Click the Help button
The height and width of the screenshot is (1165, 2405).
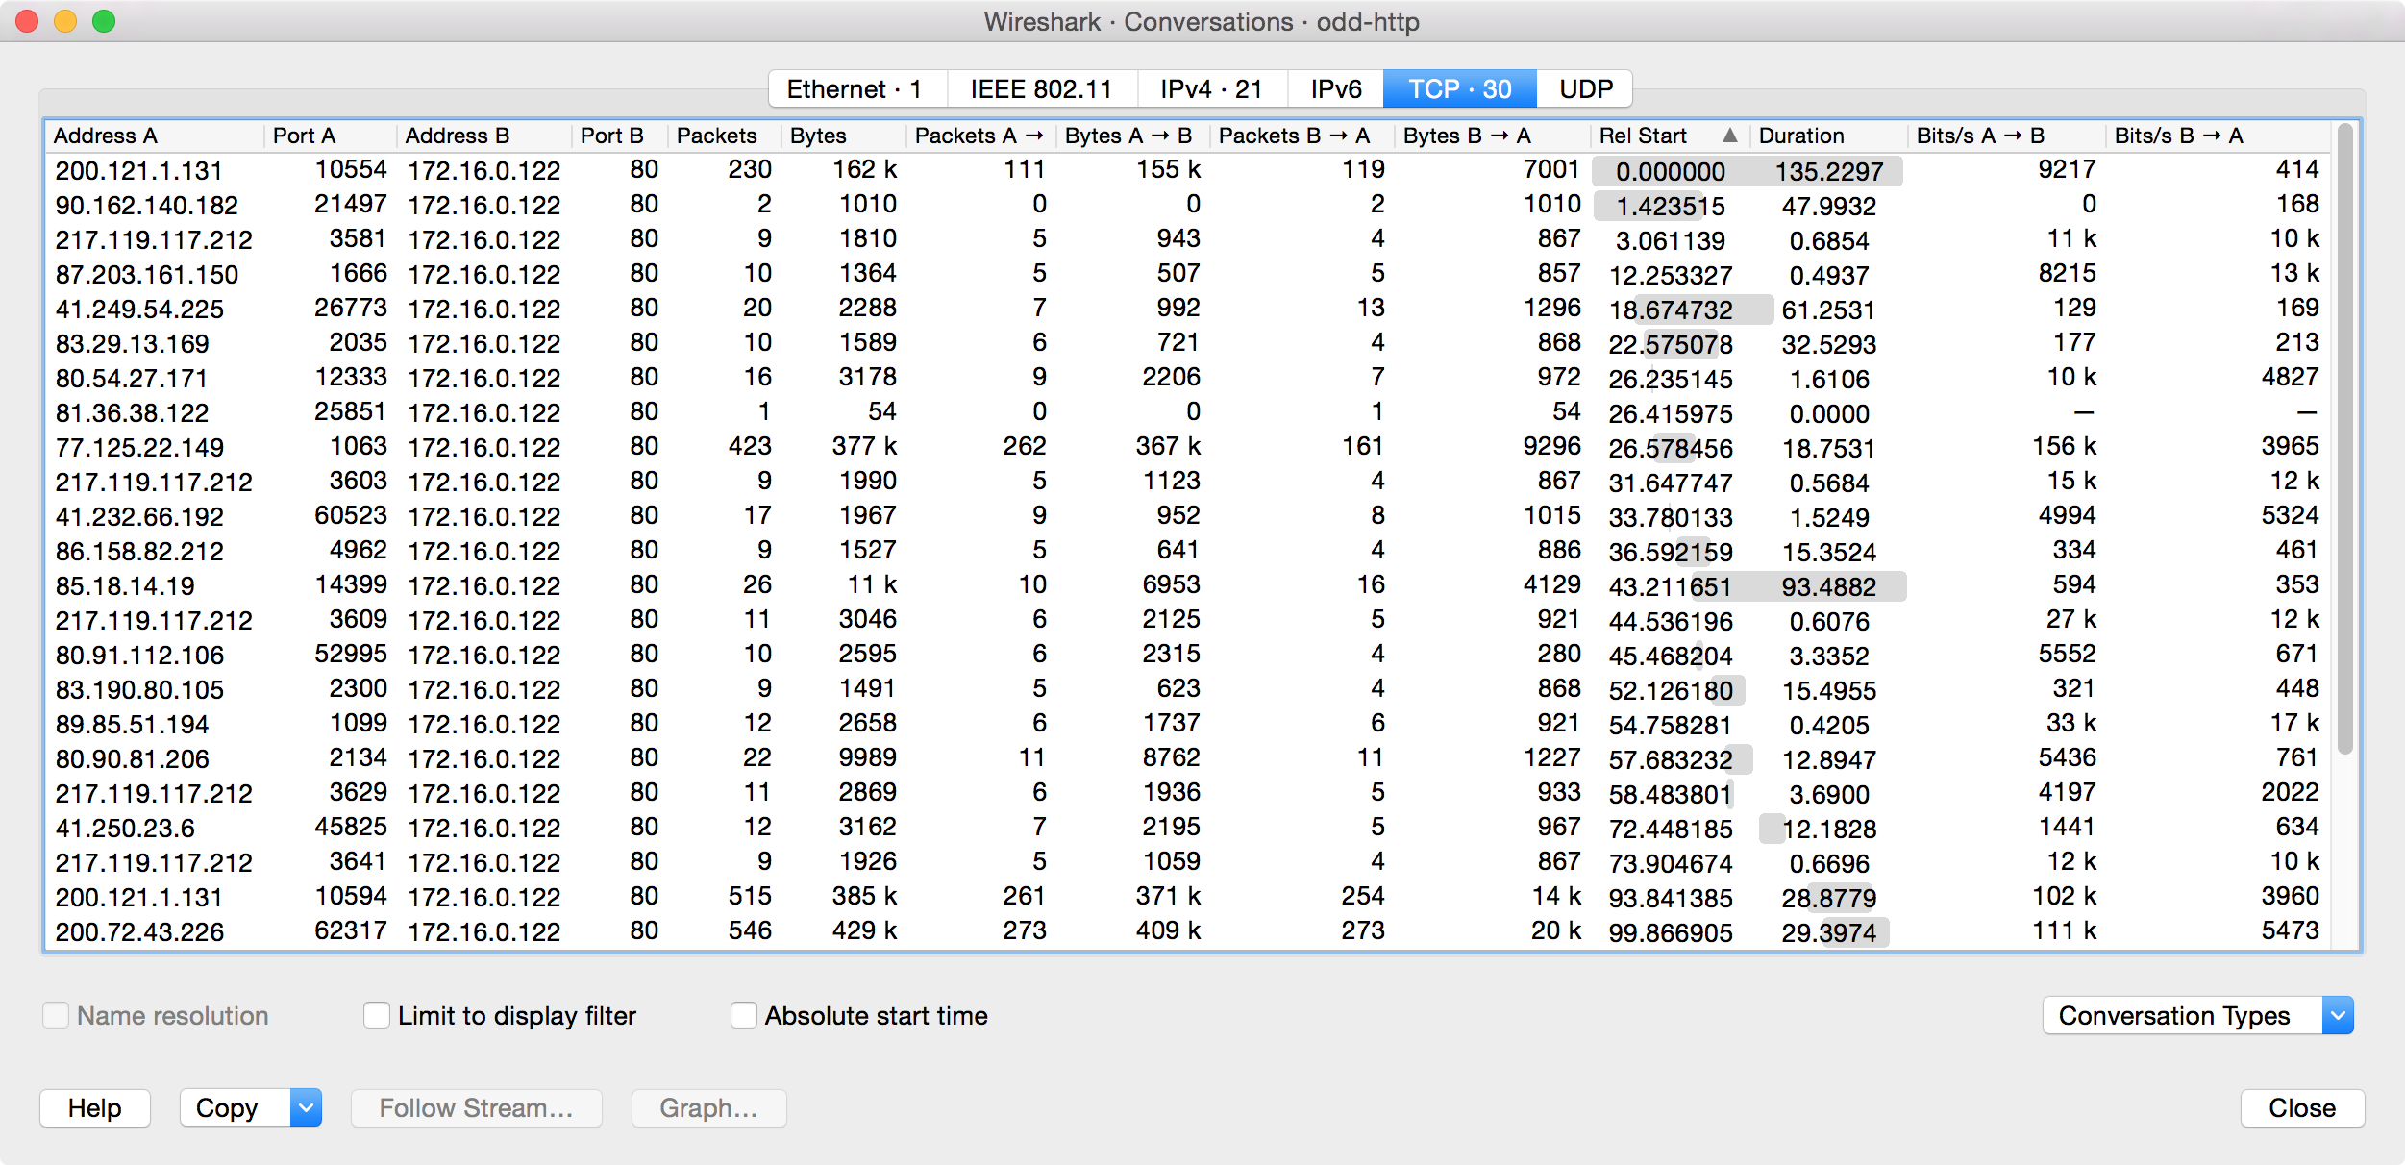94,1107
